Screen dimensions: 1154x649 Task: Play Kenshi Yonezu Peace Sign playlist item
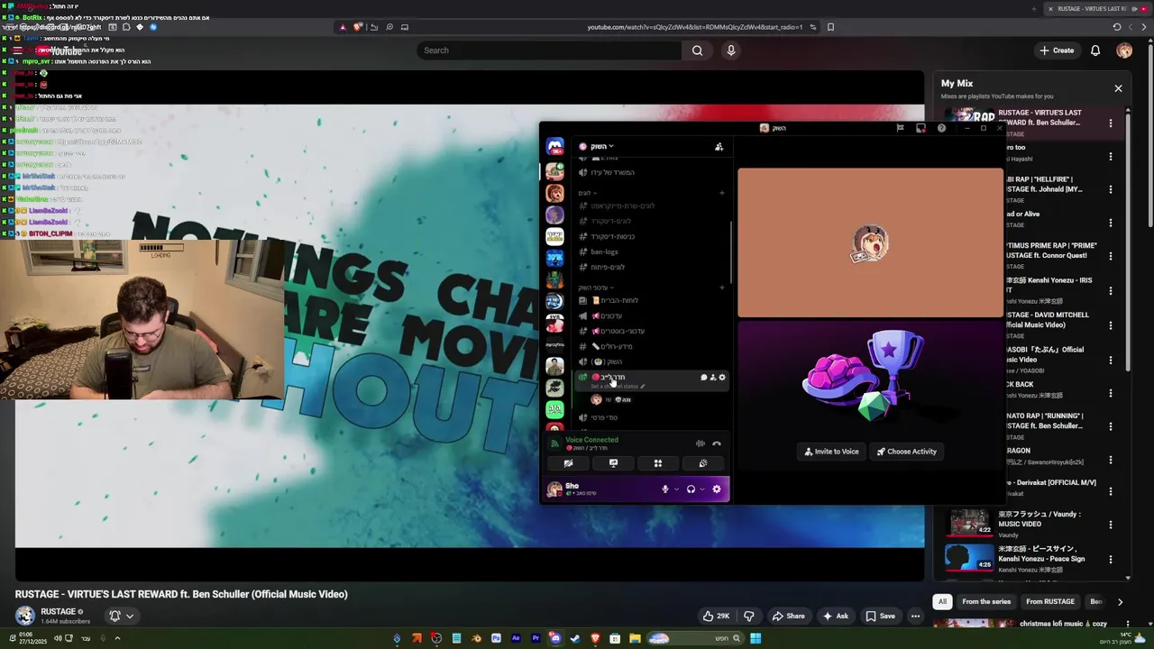[1026, 559]
